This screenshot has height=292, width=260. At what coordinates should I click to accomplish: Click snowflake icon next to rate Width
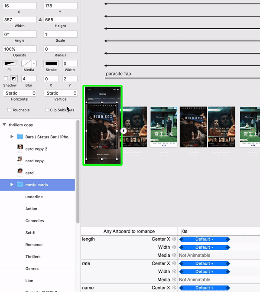[174, 271]
